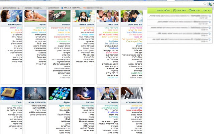Open the תחביבים category heading
This screenshot has width=214, height=134.
tap(66, 24)
